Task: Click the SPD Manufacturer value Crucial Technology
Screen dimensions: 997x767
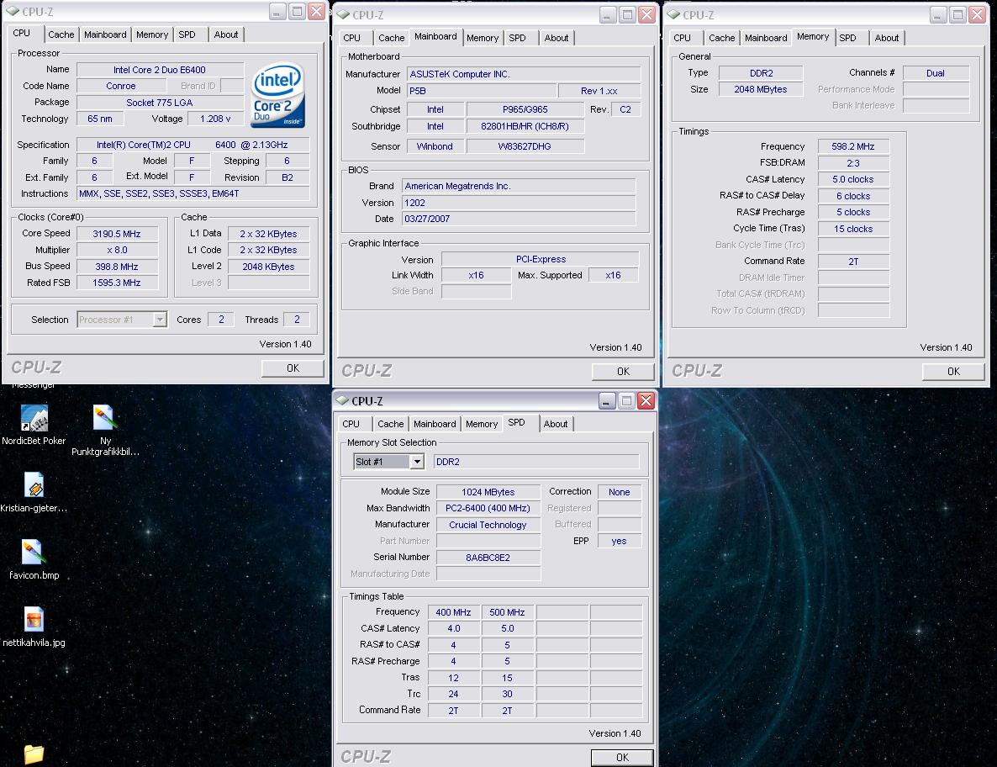Action: click(488, 525)
